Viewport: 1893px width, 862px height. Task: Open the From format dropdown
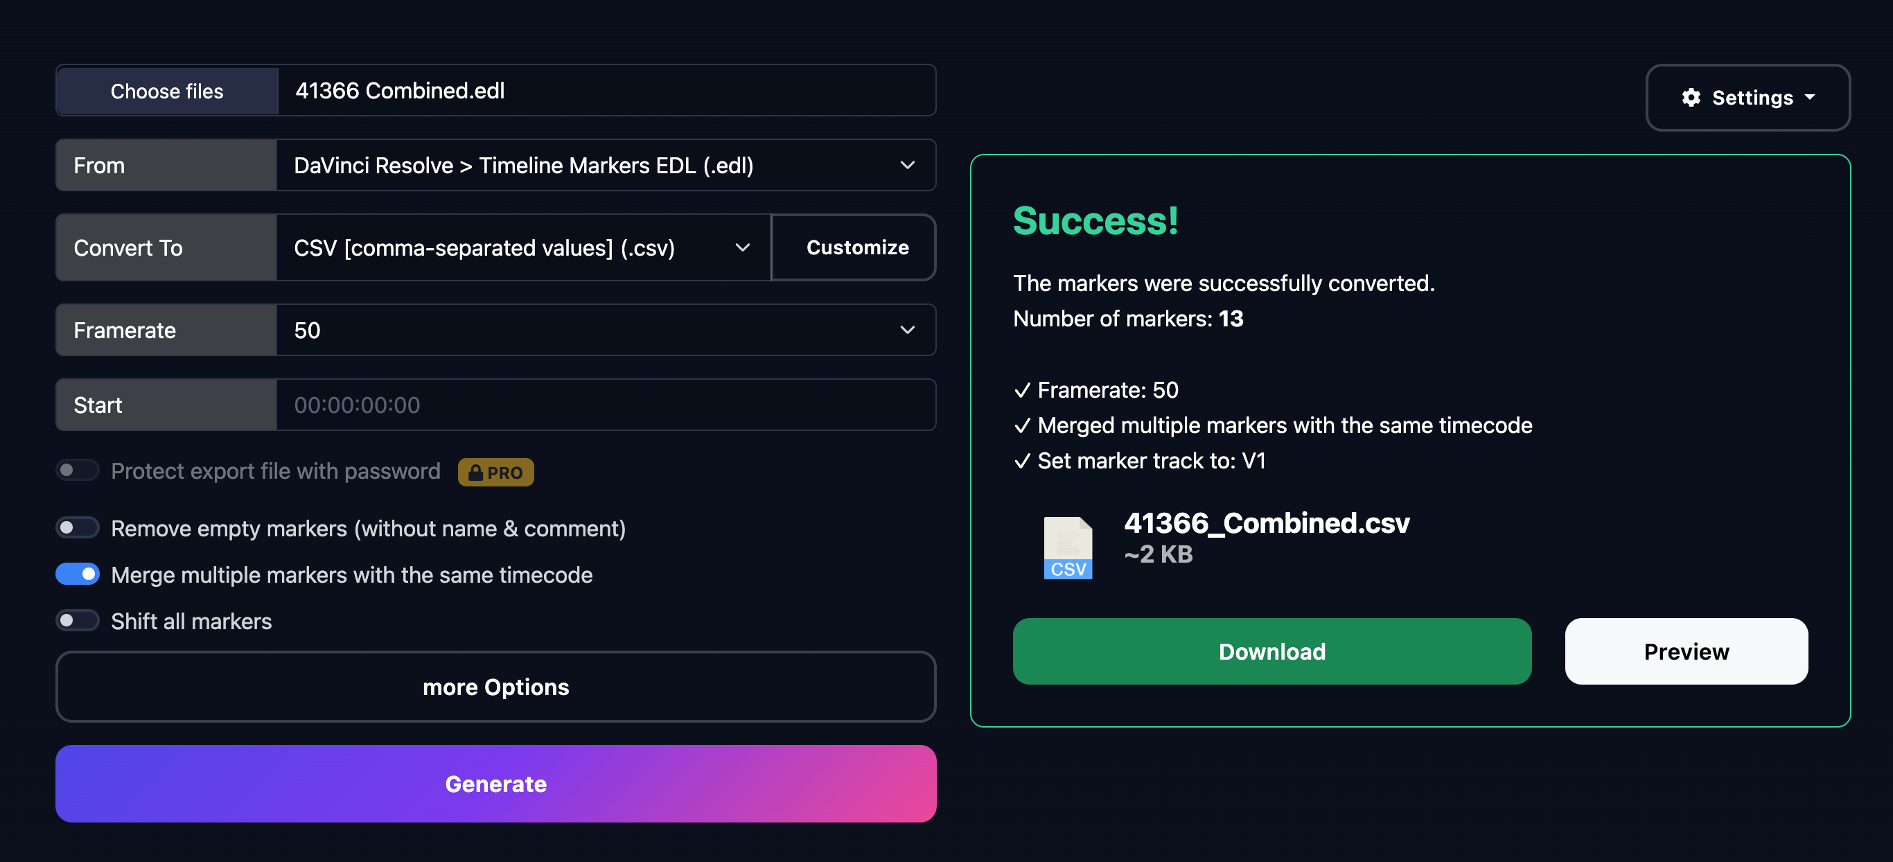(606, 166)
